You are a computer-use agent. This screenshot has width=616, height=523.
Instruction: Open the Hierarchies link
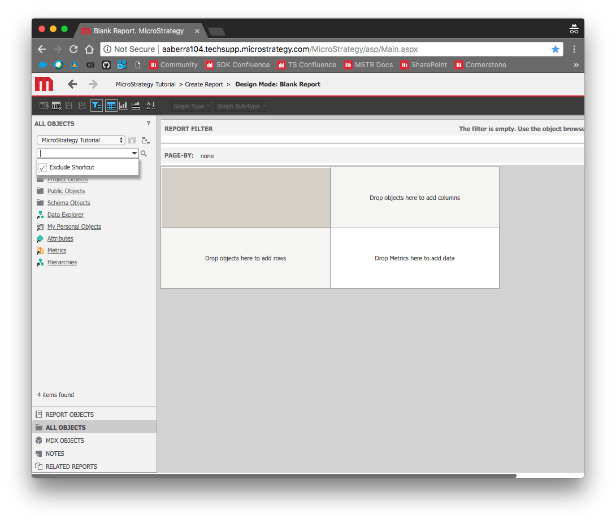click(x=62, y=262)
